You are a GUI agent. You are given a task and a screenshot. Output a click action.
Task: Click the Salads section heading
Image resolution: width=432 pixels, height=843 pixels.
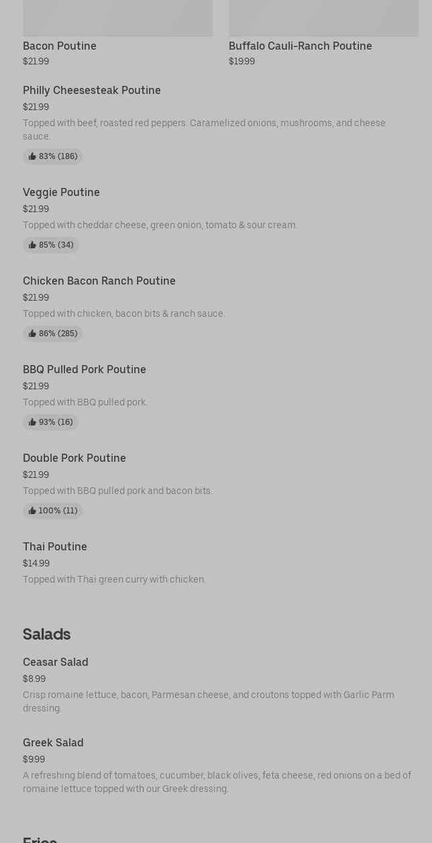coord(46,634)
